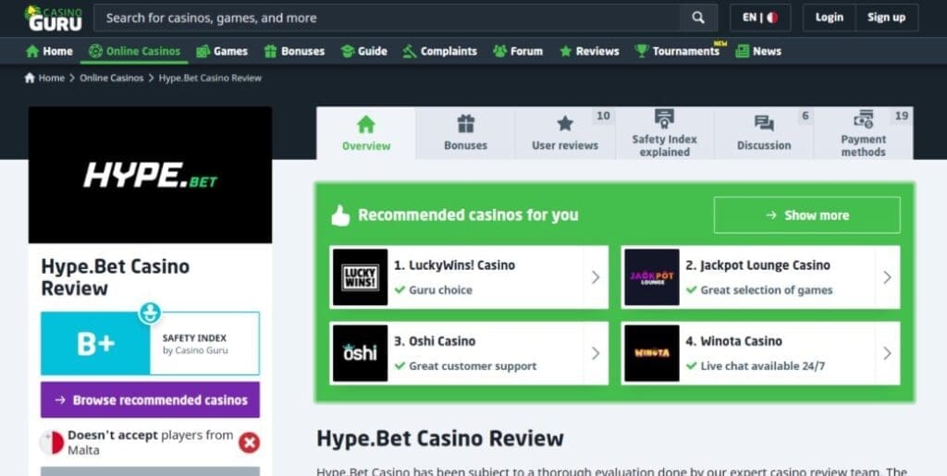The image size is (947, 476).
Task: Click the Oshi Casino logo
Action: (x=361, y=353)
